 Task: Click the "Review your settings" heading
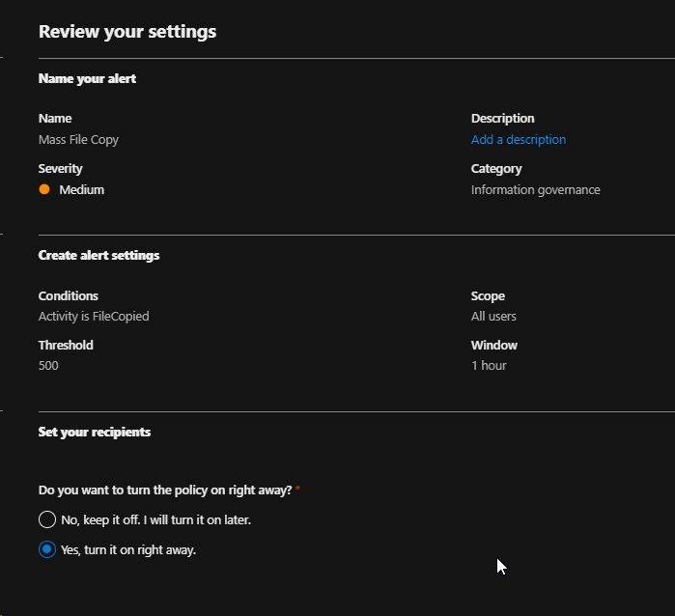(127, 32)
